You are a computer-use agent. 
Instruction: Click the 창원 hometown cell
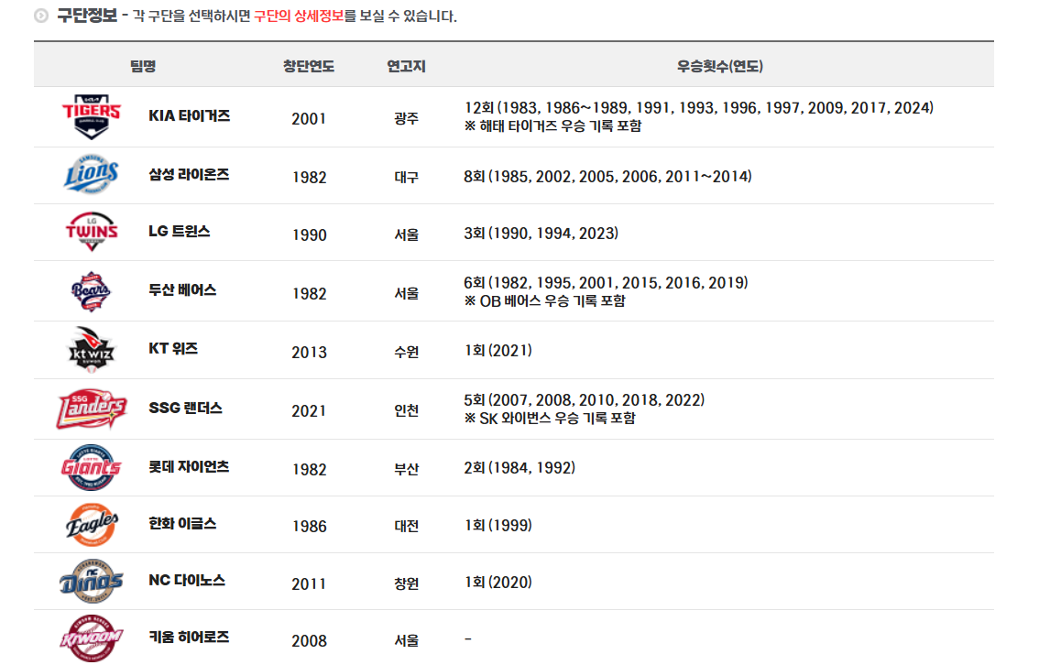[406, 584]
